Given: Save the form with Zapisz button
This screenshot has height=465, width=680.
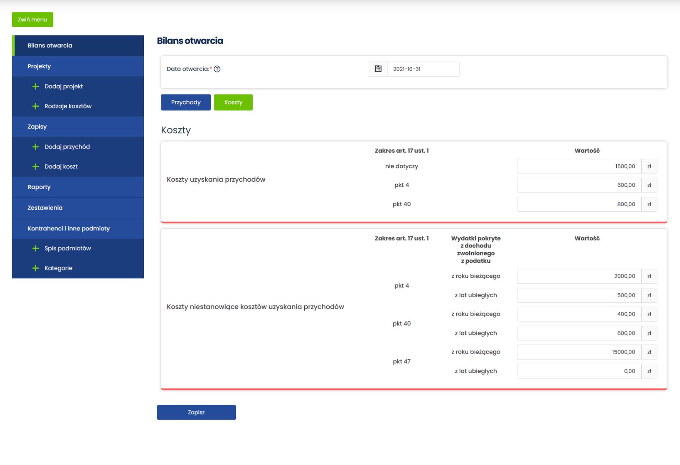Looking at the screenshot, I should click(x=196, y=412).
